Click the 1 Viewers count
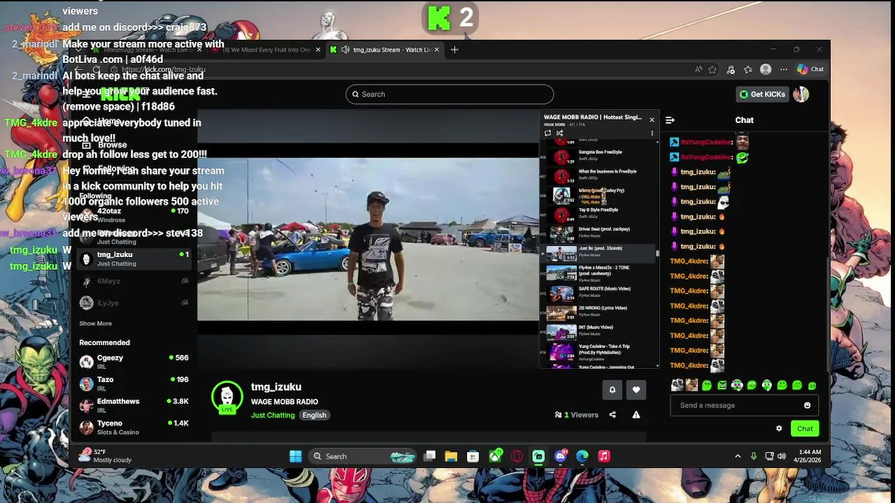This screenshot has height=503, width=895. coord(577,415)
